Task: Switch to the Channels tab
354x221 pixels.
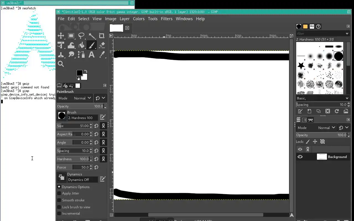Action: point(304,120)
